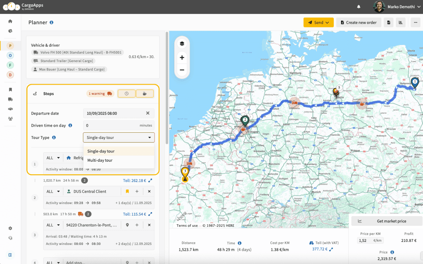Zoom out on the map
423x264 pixels.
(182, 70)
